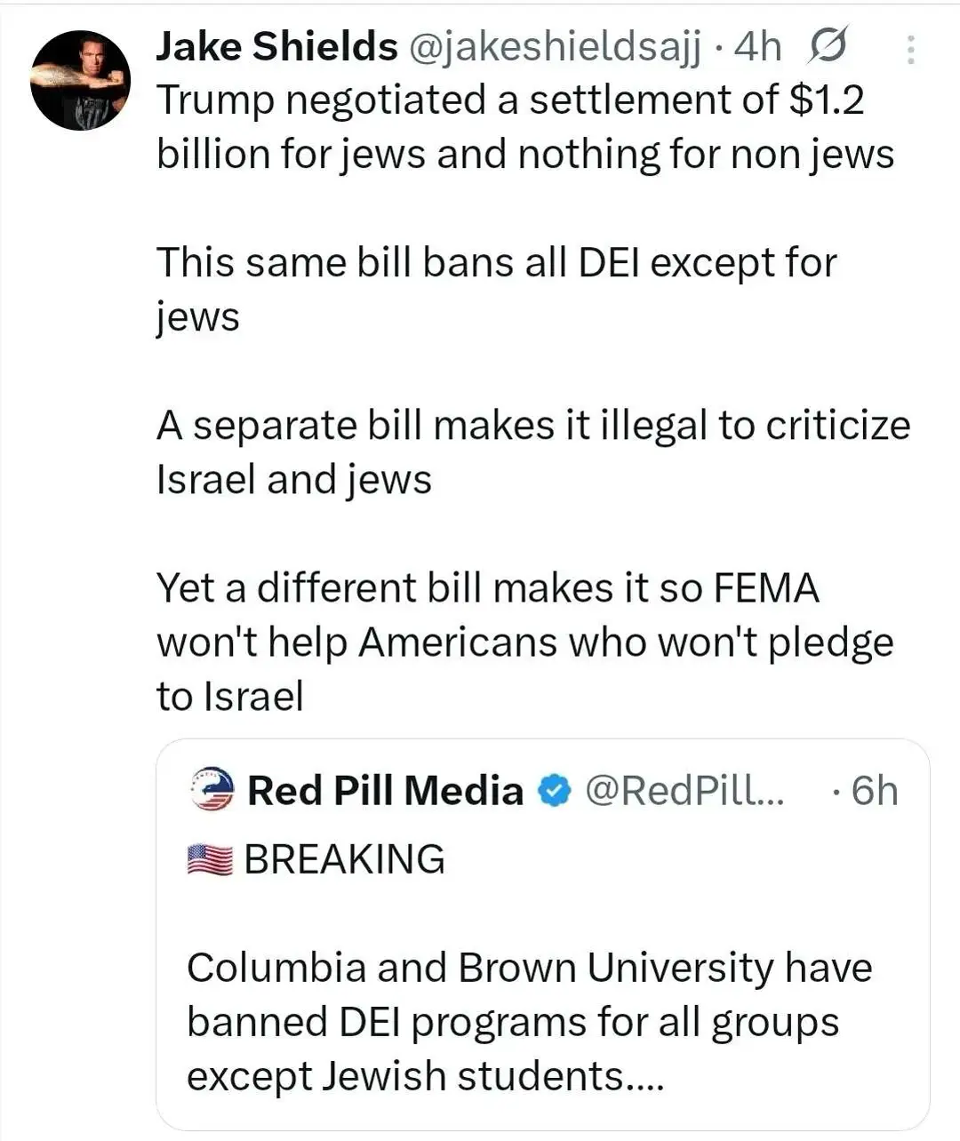Click the Grok slashed-circle icon
Viewport: 960px width, 1141px height.
(827, 46)
